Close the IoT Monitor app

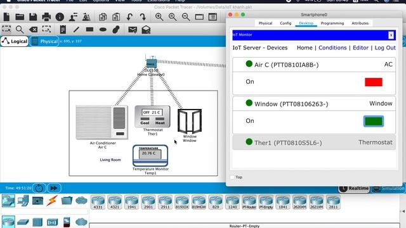tap(391, 35)
